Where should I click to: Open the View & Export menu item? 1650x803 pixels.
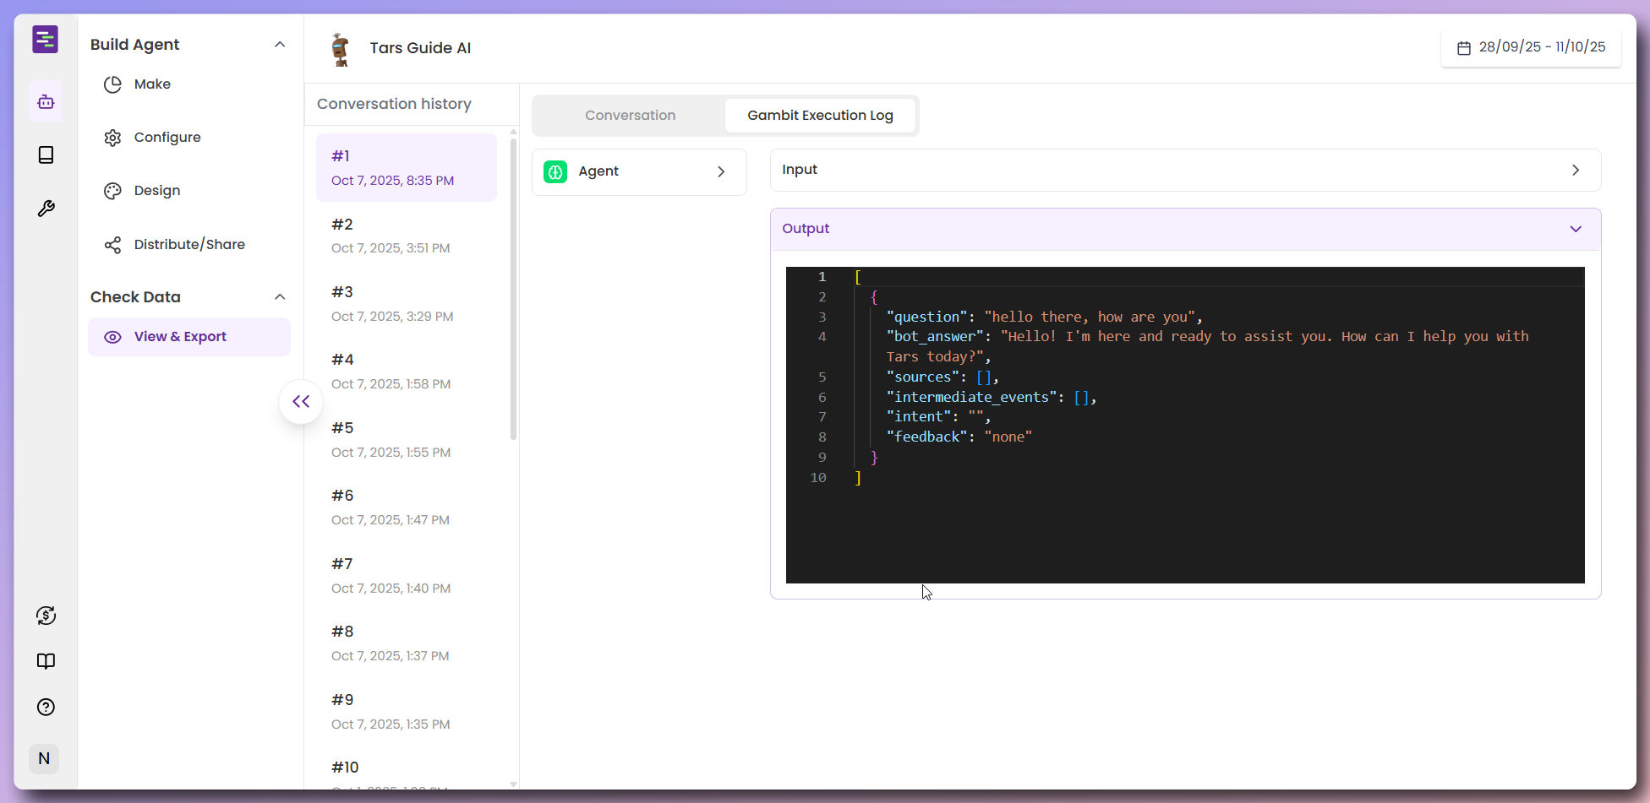pyautogui.click(x=189, y=337)
